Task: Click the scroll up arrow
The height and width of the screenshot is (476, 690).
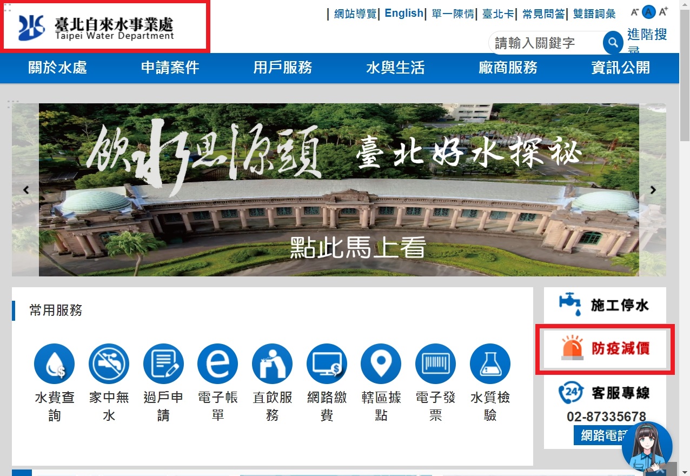Action: pyautogui.click(x=685, y=5)
